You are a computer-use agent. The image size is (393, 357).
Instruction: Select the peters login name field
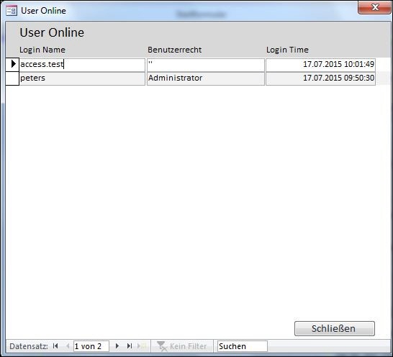(82, 78)
